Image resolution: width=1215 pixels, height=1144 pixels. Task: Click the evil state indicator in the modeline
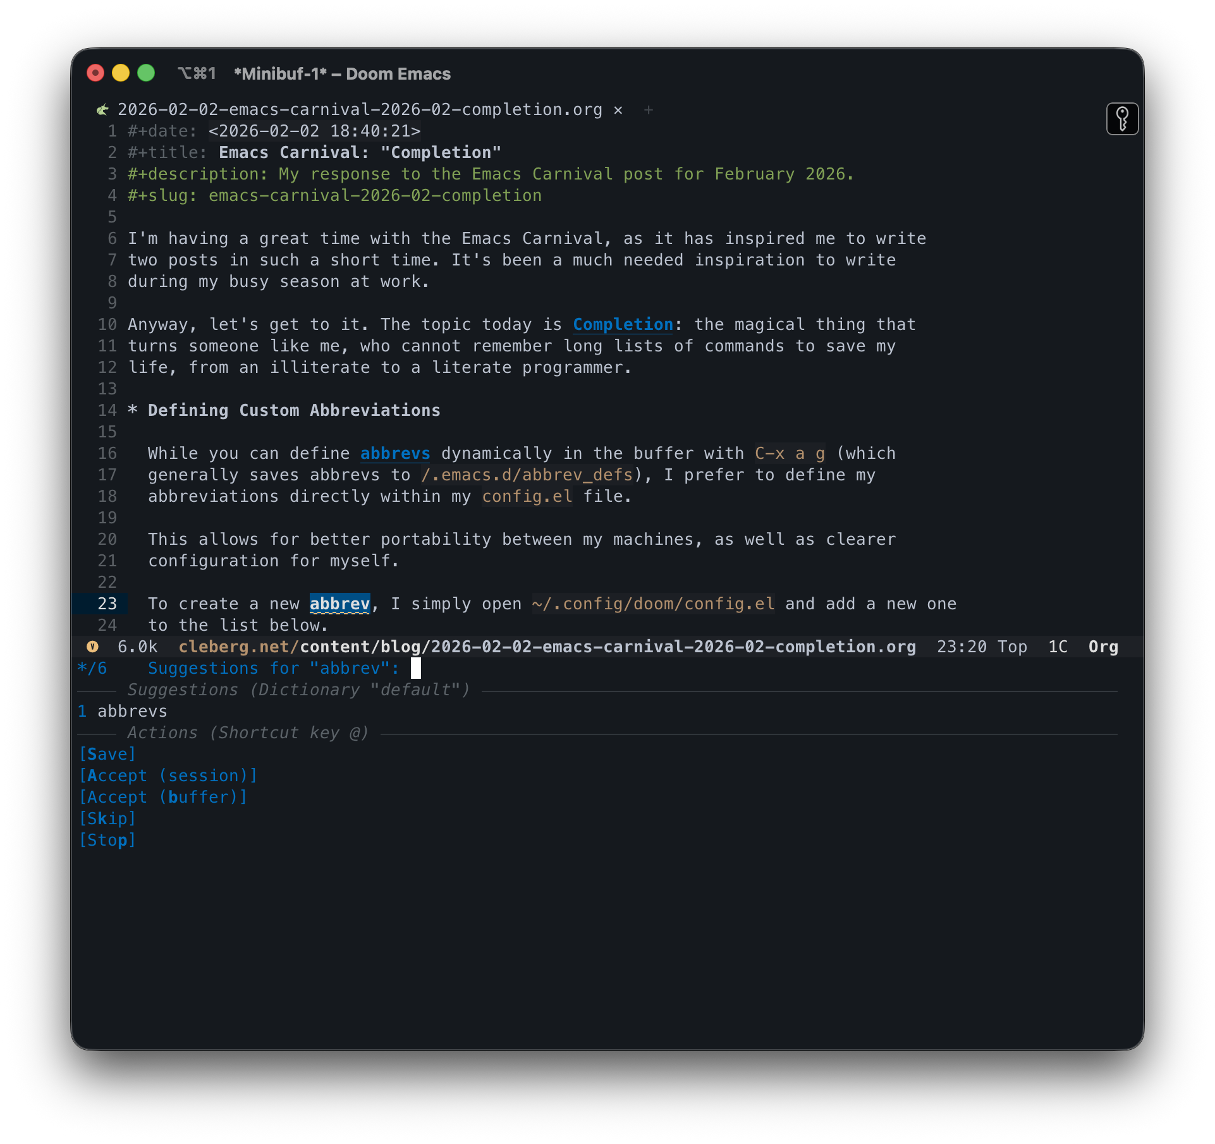click(x=92, y=647)
